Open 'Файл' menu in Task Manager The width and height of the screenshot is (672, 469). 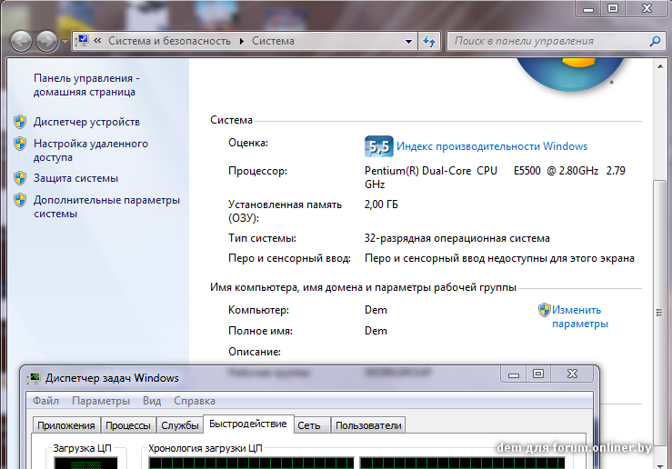pos(45,401)
